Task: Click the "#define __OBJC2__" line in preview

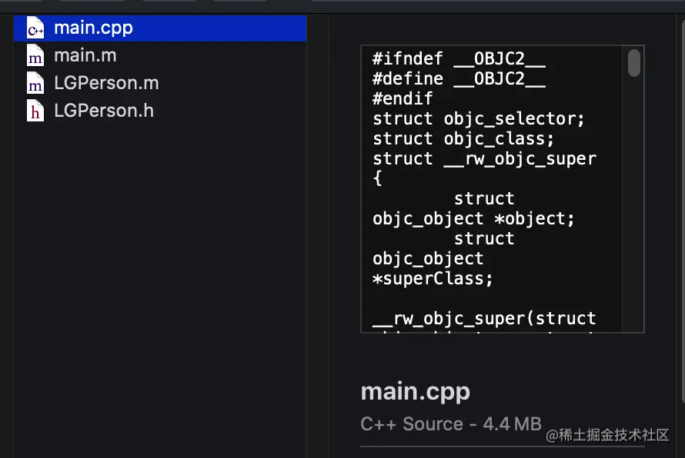Action: (459, 79)
